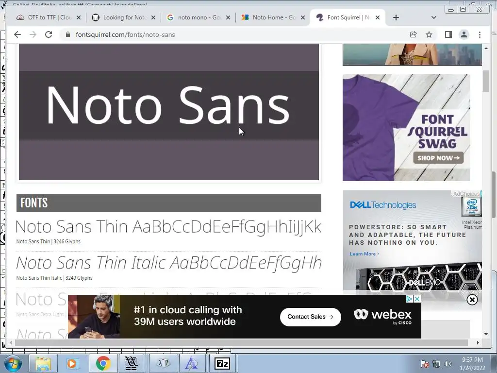This screenshot has height=373, width=497.
Task: Share this page icon in address bar
Action: pyautogui.click(x=413, y=34)
